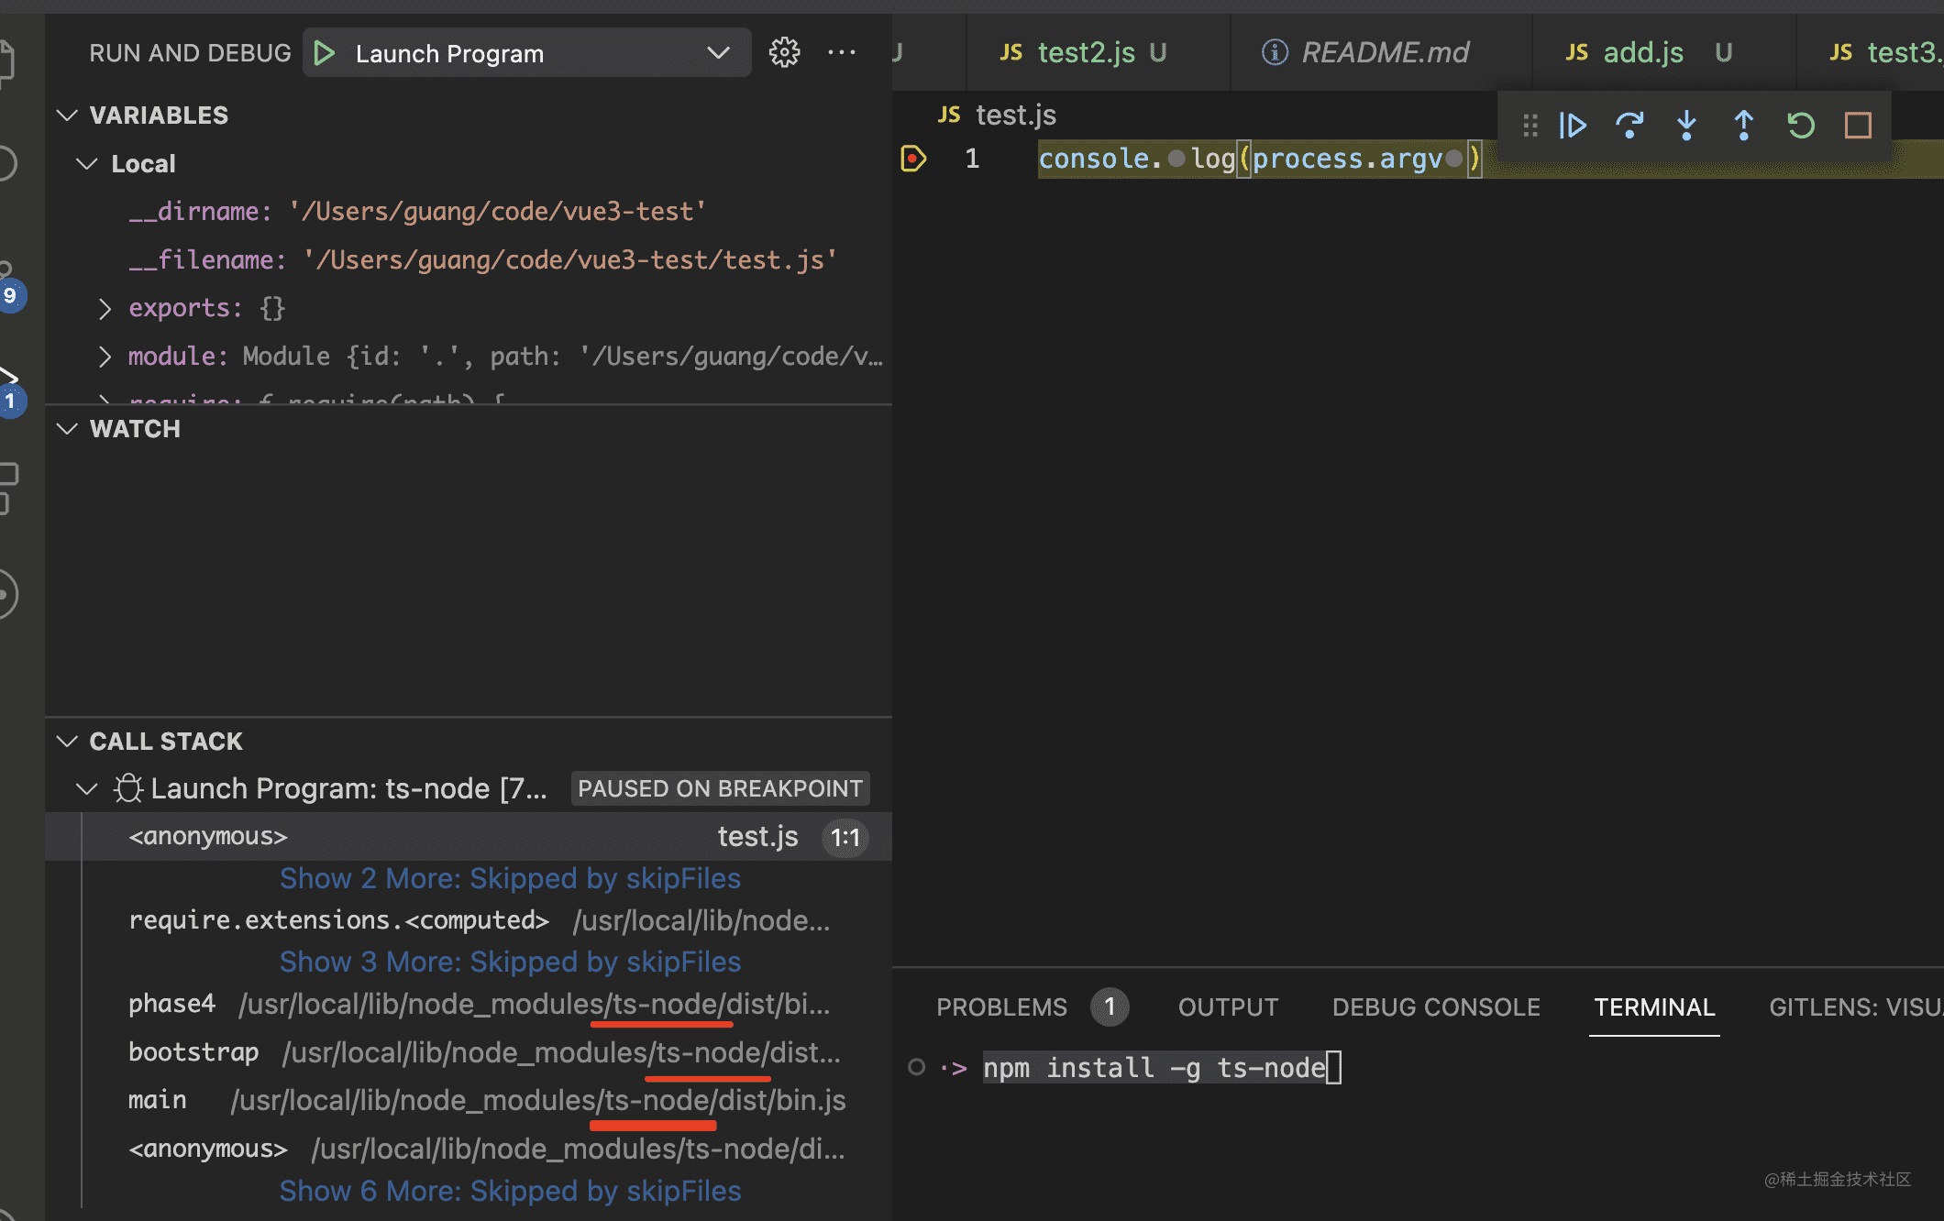Stop debugging with the square icon

(1858, 126)
